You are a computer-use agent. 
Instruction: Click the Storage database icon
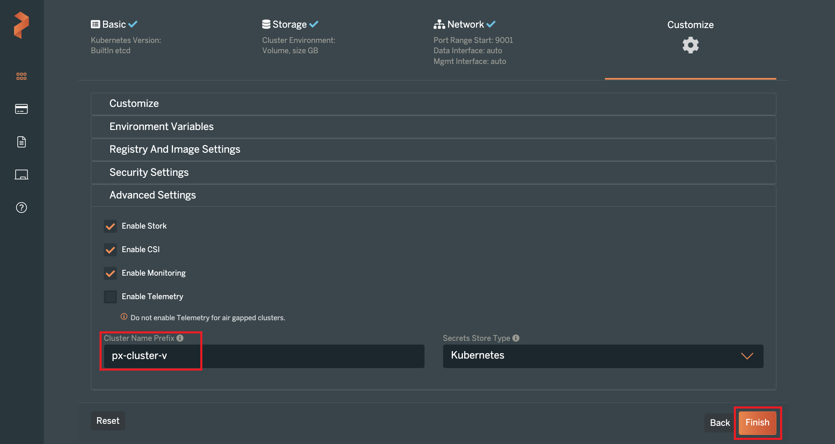[266, 24]
